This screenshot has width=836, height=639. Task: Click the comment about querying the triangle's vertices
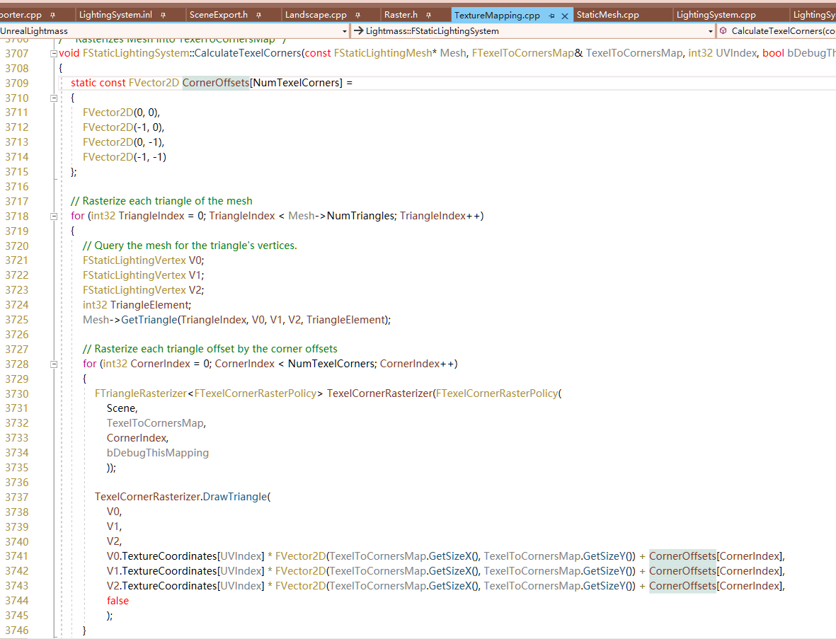click(189, 246)
